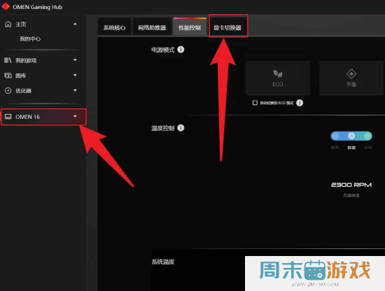Select the 性能控制 tab
The width and height of the screenshot is (385, 291).
(190, 27)
